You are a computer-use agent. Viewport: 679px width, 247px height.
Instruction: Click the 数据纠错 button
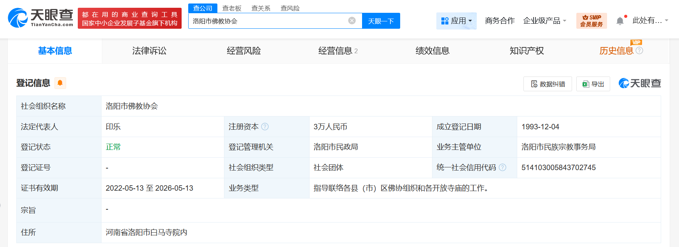coord(548,84)
